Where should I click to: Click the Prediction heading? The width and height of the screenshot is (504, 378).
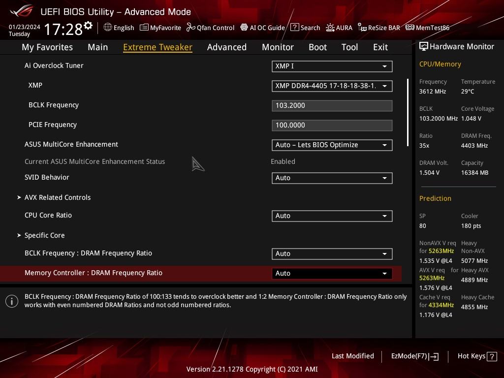435,198
